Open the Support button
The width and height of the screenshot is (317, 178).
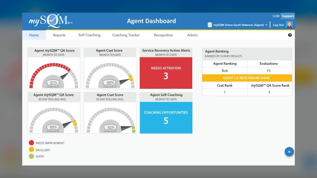(x=288, y=16)
